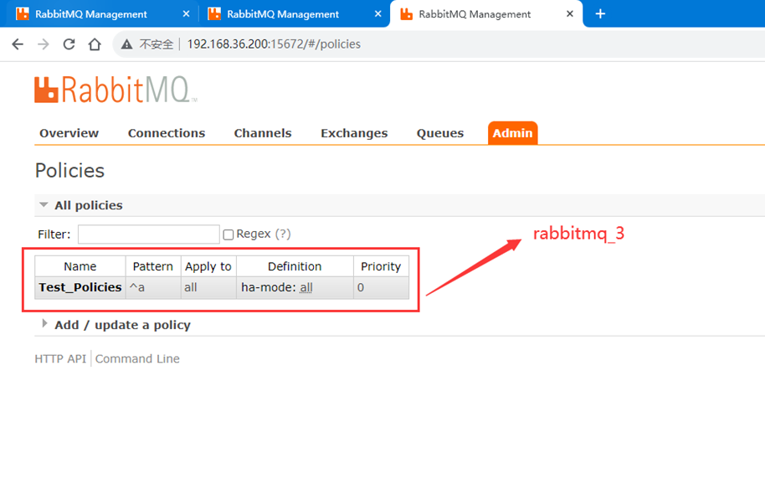Click the browser forward arrow
Image resolution: width=765 pixels, height=484 pixels.
(x=44, y=44)
